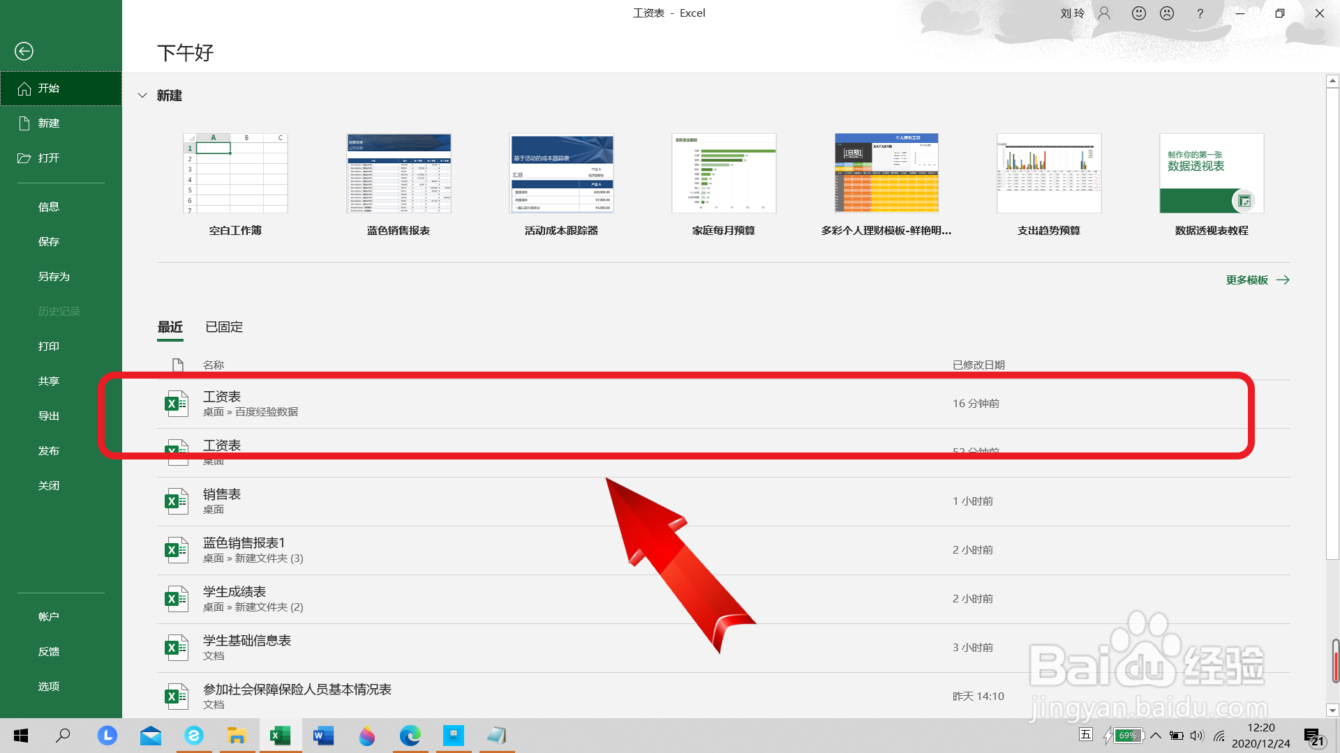The width and height of the screenshot is (1340, 753).
Task: Click the 五 input method indicator
Action: pyautogui.click(x=1086, y=735)
